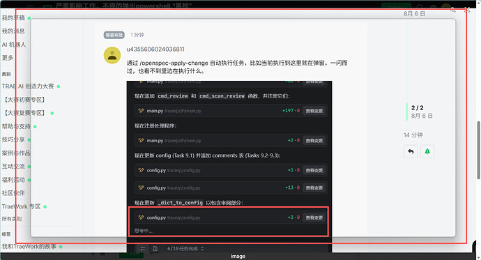Click 查看变更 for config.py +13 -0

(x=314, y=188)
